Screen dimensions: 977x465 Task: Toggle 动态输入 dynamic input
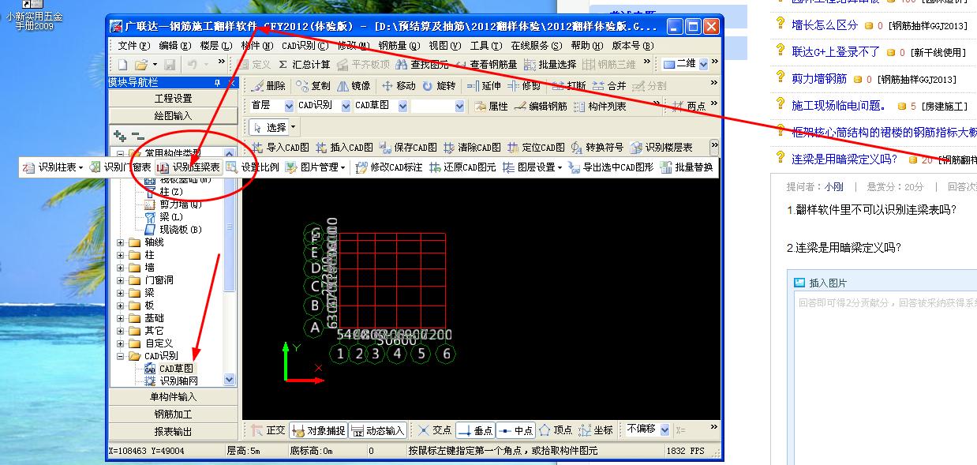[x=377, y=430]
